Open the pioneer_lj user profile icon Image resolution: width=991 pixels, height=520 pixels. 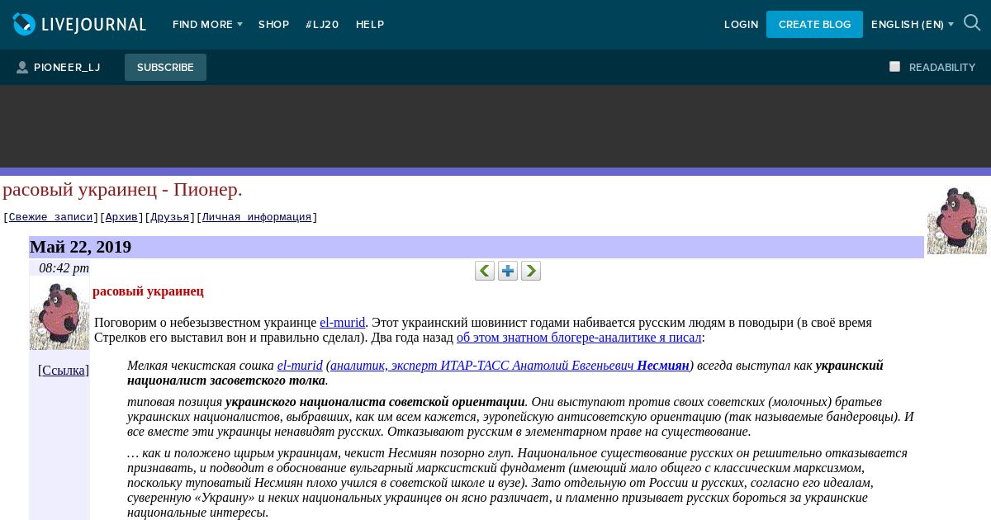(22, 68)
